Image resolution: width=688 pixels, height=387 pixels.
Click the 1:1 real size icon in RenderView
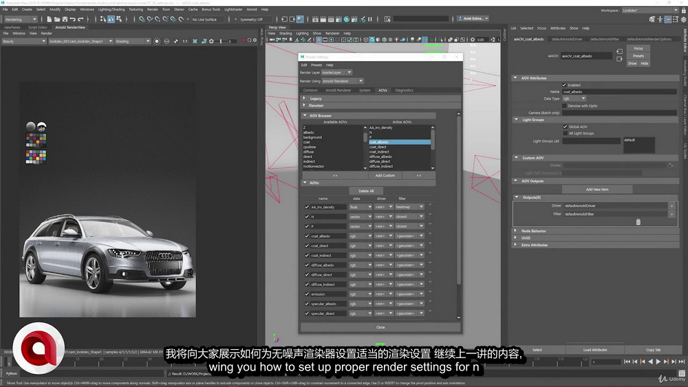tap(185, 41)
